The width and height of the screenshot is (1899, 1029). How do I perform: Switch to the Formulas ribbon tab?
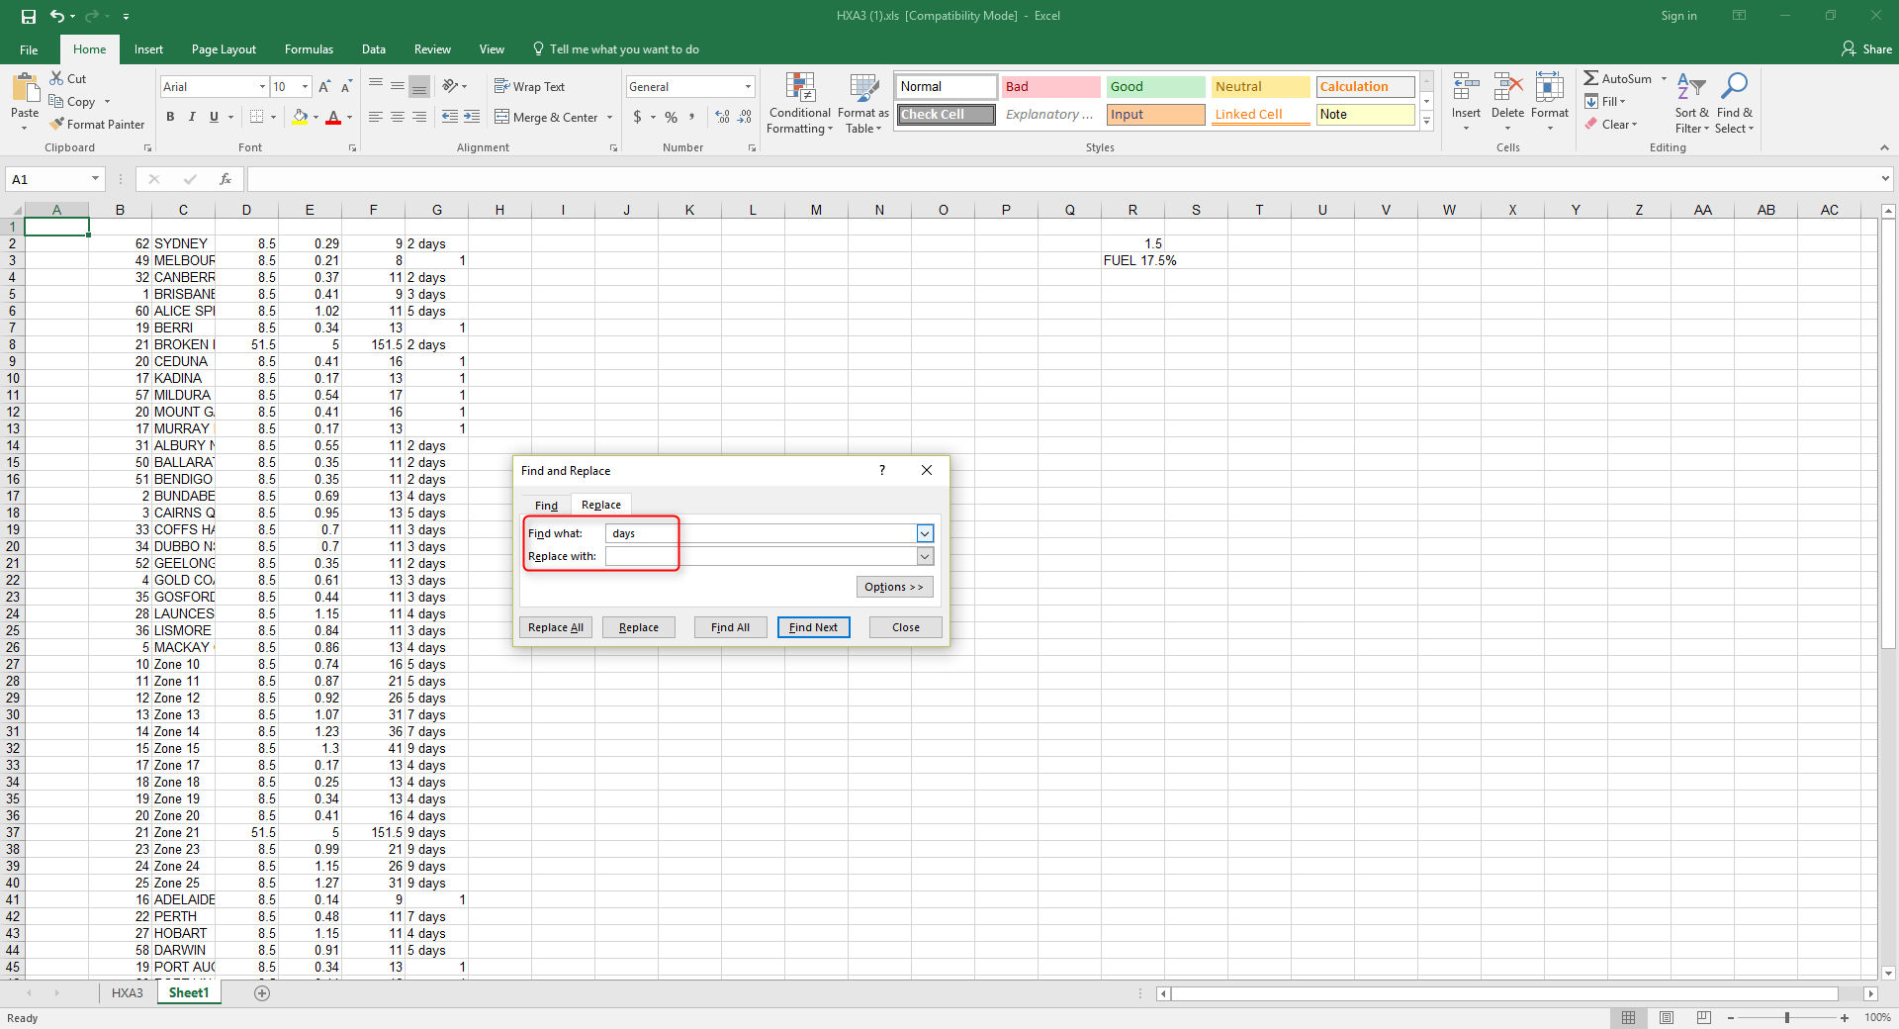tap(309, 49)
